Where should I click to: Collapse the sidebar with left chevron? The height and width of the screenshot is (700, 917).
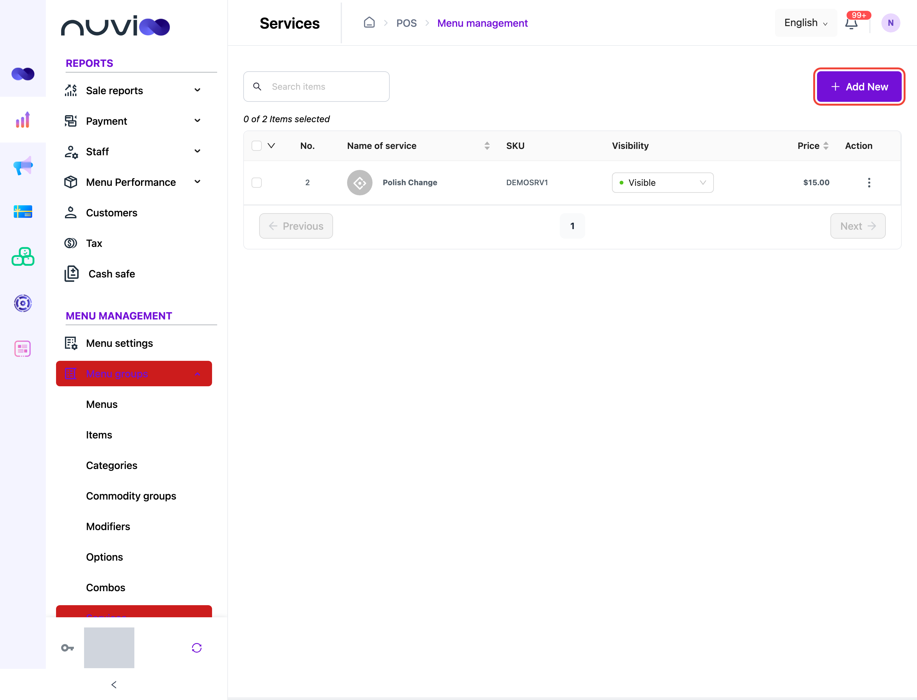(114, 685)
